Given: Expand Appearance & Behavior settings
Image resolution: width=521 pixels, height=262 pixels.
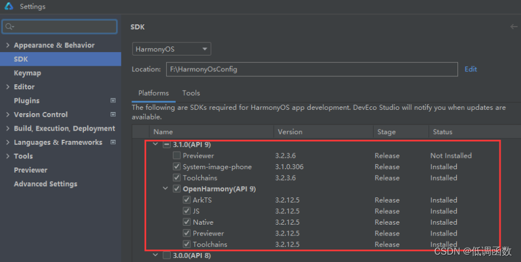Looking at the screenshot, I should 7,45.
